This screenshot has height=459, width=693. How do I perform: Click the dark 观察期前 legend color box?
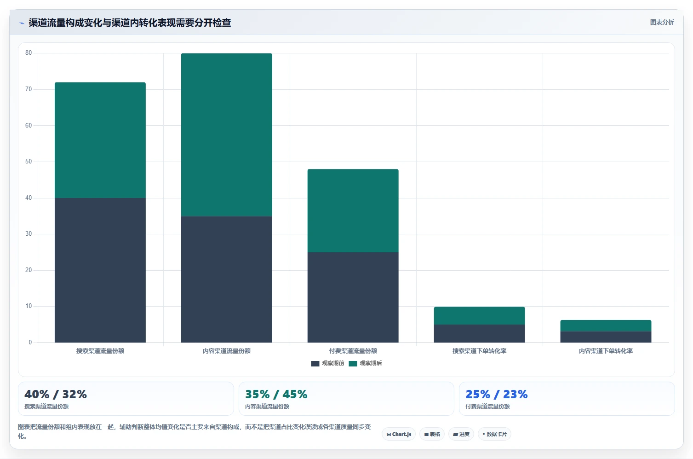[x=315, y=364]
